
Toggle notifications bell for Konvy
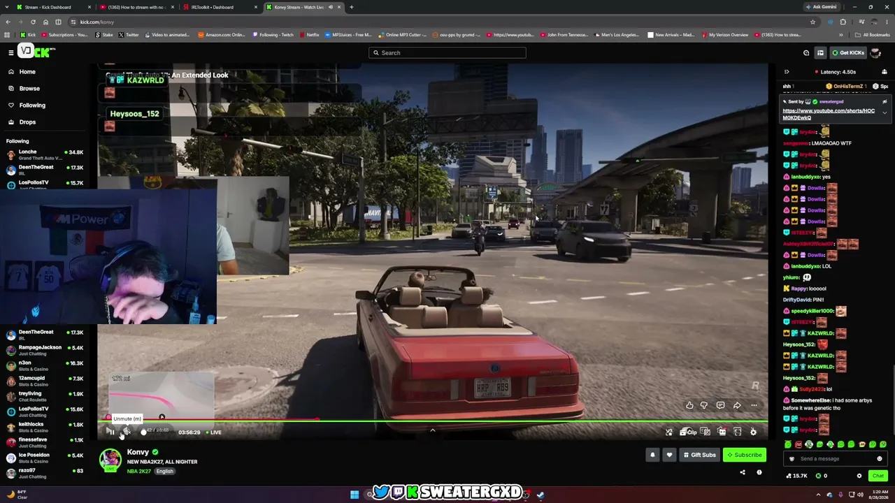pos(652,455)
